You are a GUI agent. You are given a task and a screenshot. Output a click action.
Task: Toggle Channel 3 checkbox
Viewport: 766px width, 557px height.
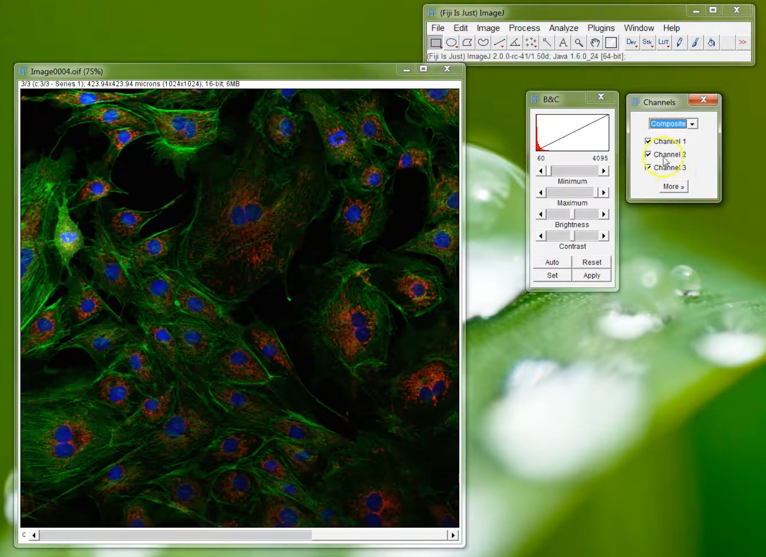click(648, 167)
